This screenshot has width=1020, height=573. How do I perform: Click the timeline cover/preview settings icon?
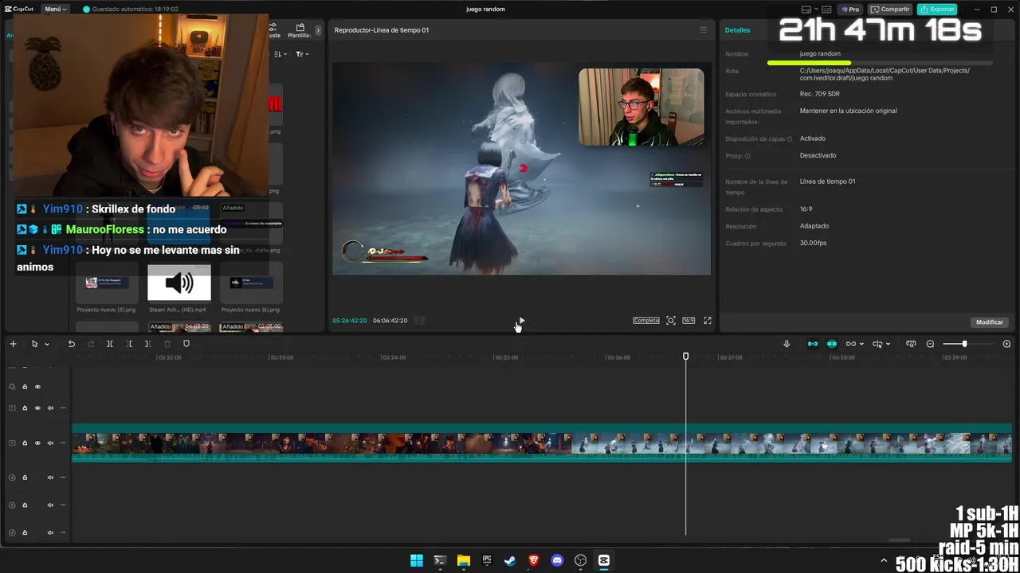pos(911,344)
